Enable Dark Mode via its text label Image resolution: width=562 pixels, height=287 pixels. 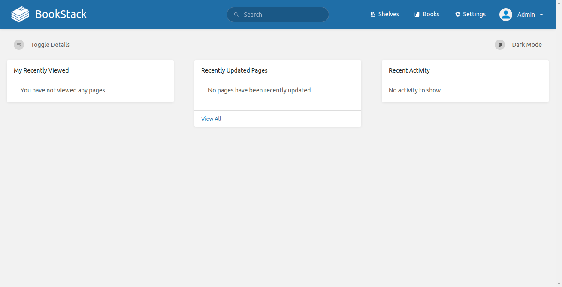click(x=527, y=45)
